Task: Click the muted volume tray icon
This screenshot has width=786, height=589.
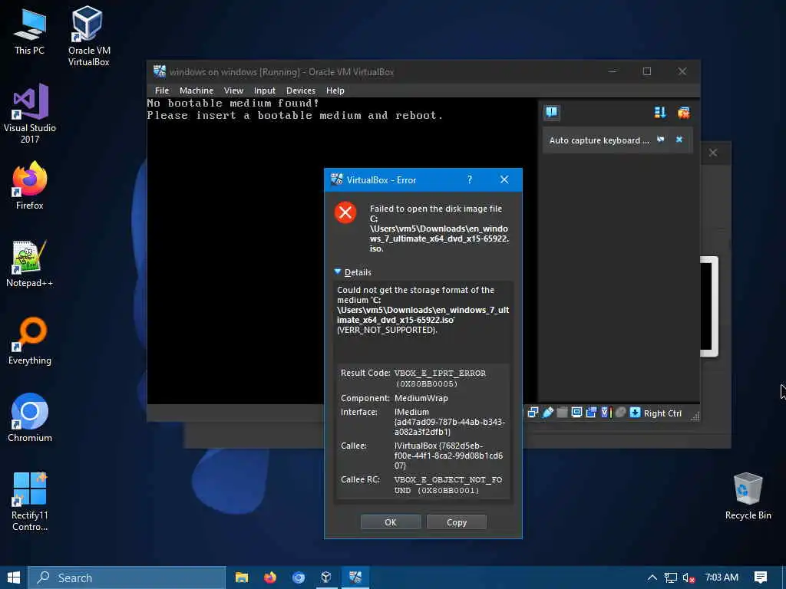Action: [x=689, y=577]
